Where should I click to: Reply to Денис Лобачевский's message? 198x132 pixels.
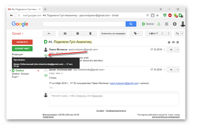click(x=171, y=70)
